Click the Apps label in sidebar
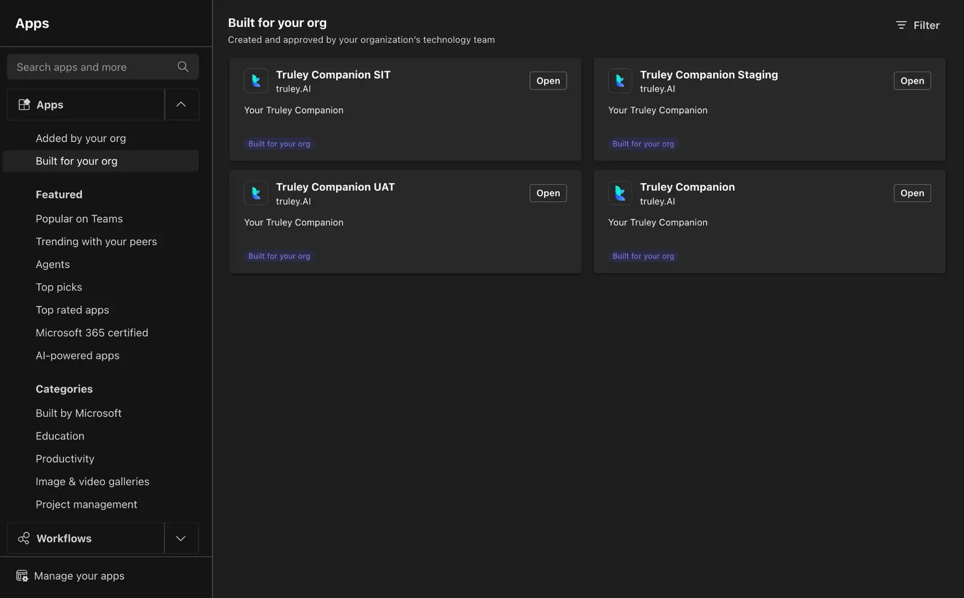This screenshot has height=598, width=964. [49, 105]
